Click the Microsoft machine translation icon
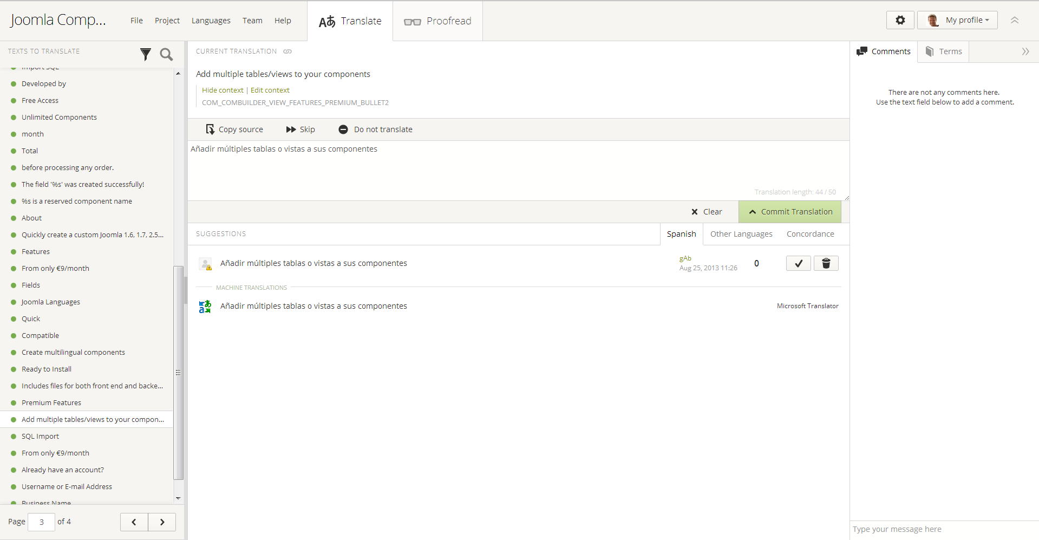 pos(205,307)
